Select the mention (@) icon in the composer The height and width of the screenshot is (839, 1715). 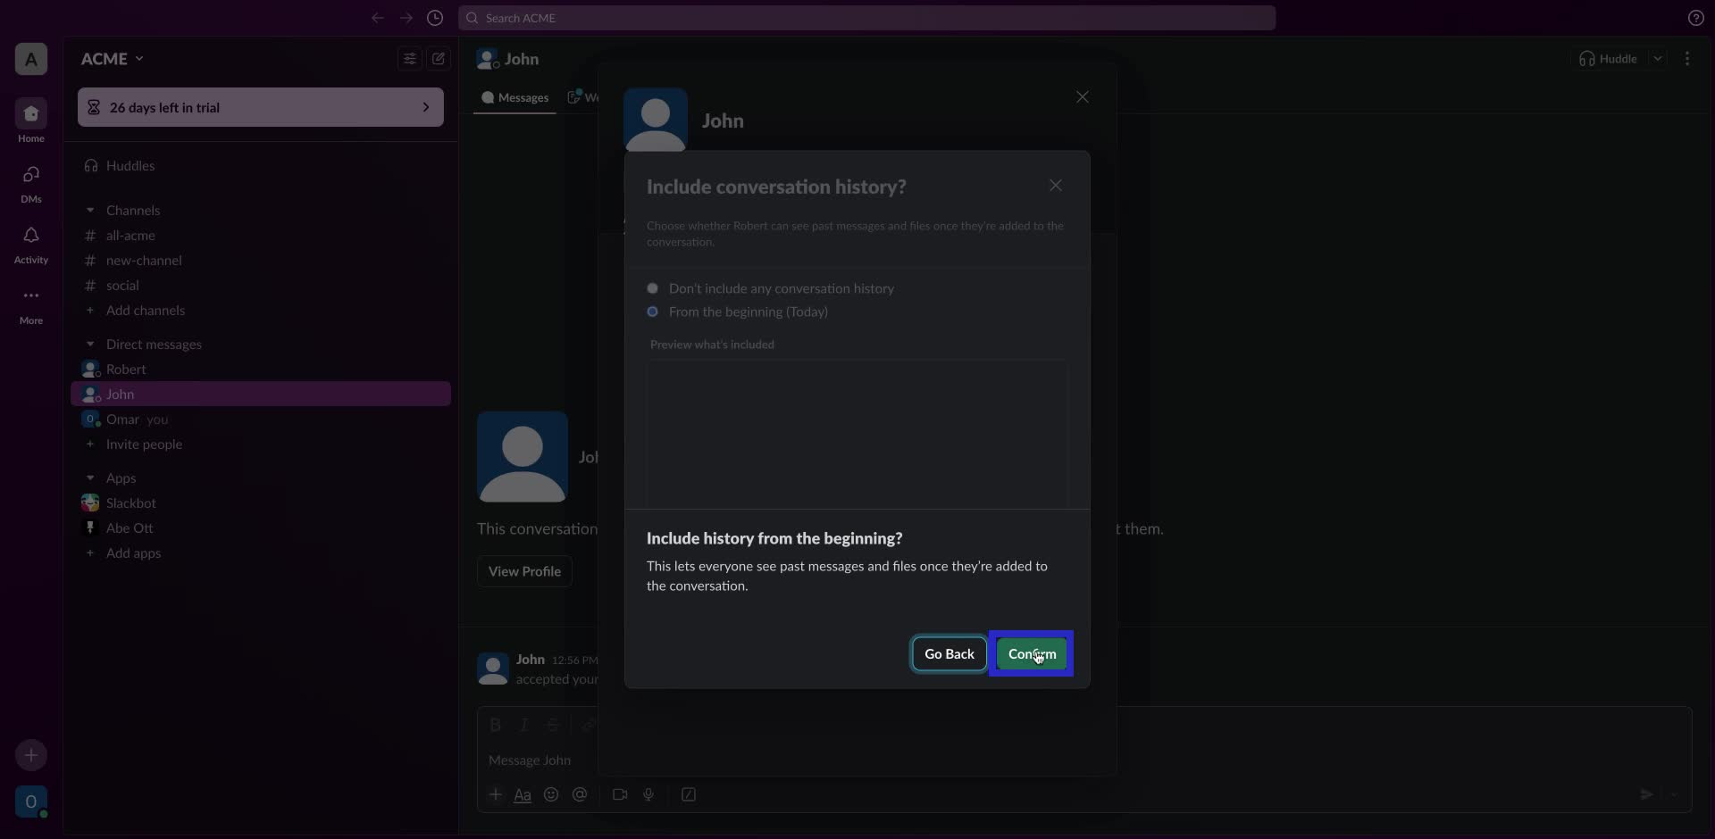(x=581, y=794)
